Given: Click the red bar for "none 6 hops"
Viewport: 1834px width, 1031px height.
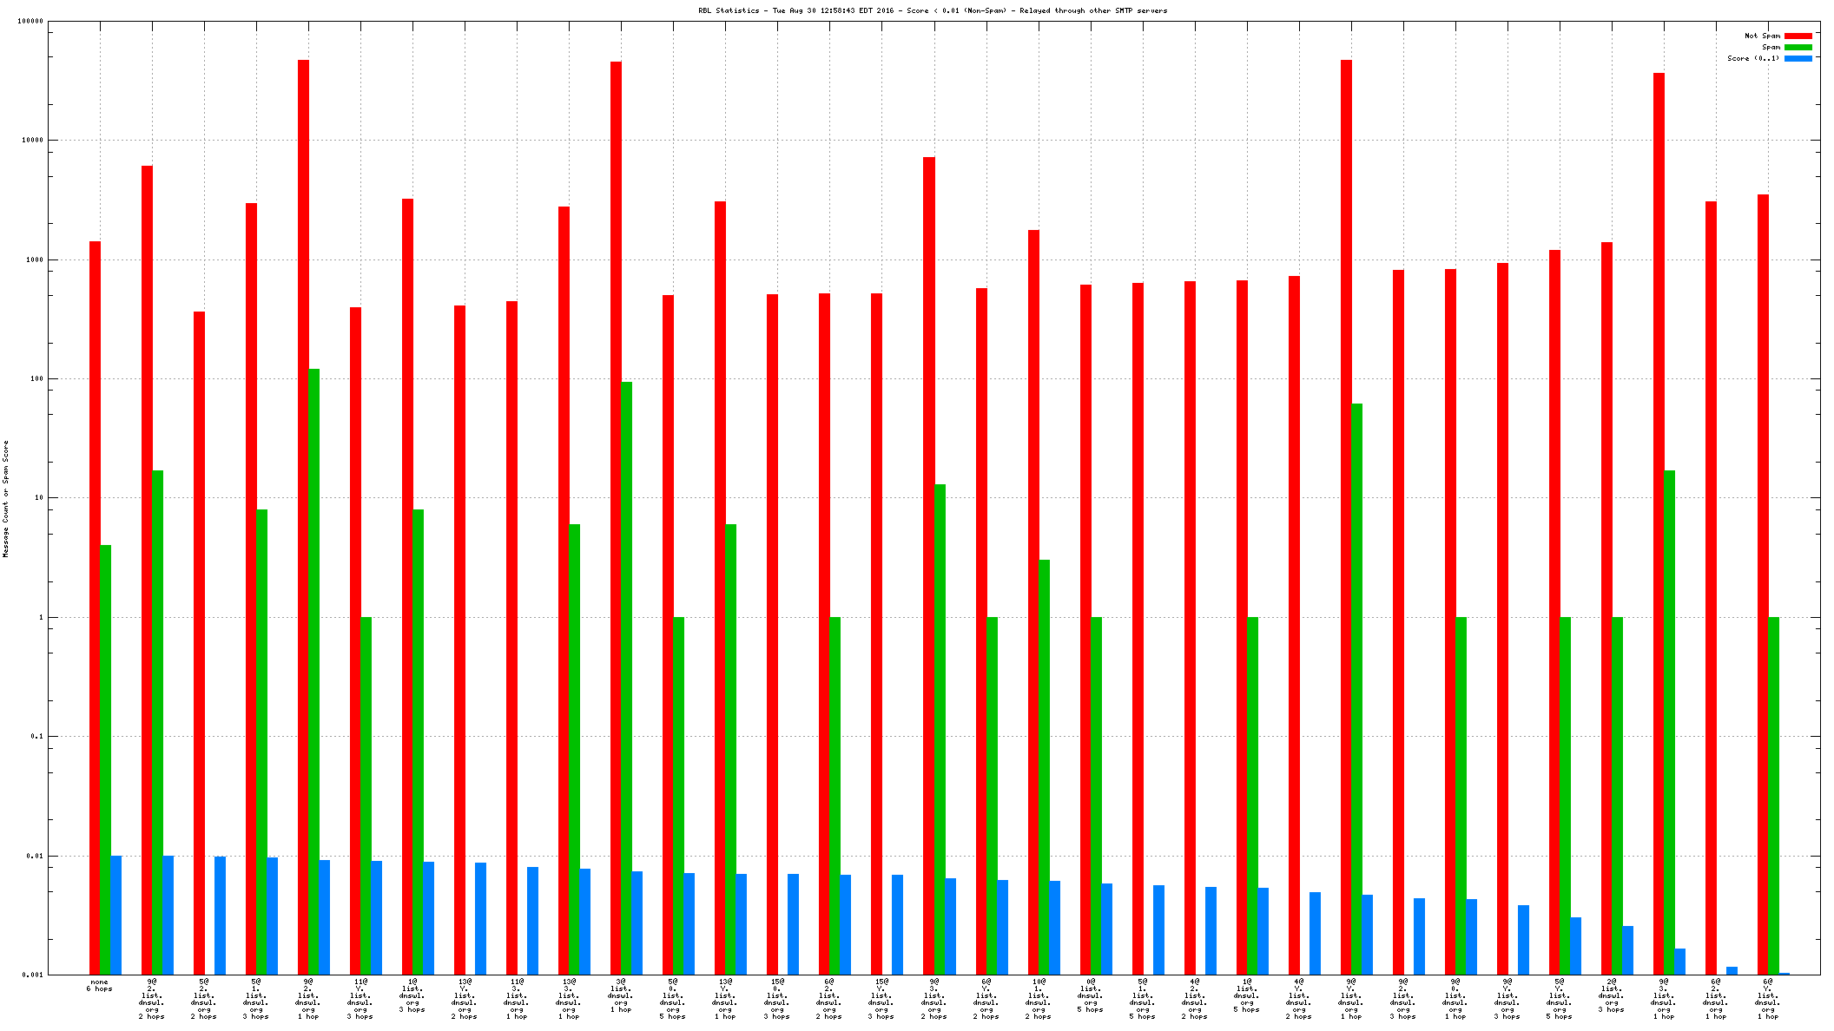Looking at the screenshot, I should [95, 607].
